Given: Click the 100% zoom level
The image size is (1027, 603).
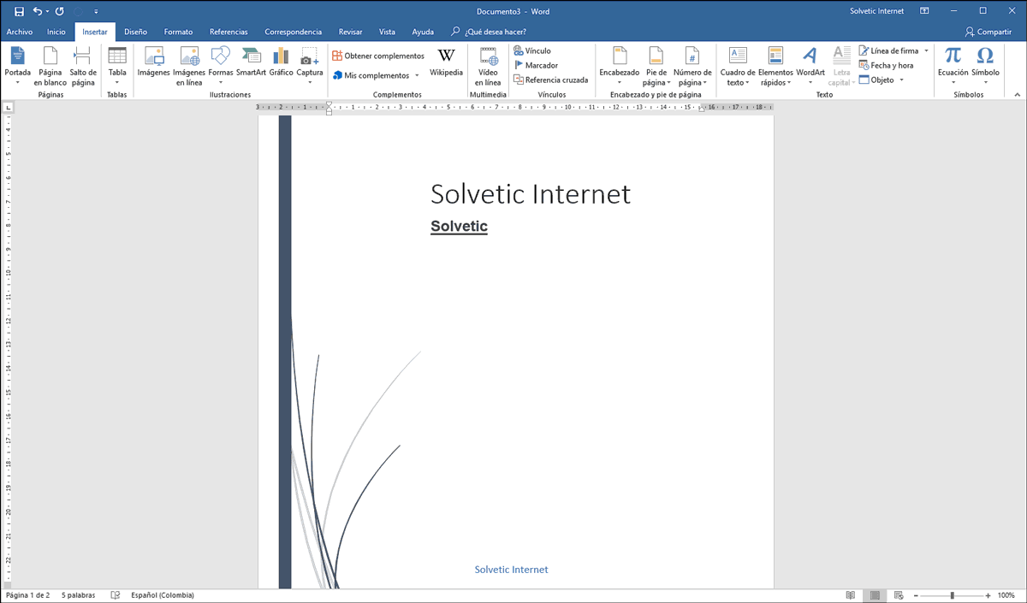Looking at the screenshot, I should coord(1006,595).
